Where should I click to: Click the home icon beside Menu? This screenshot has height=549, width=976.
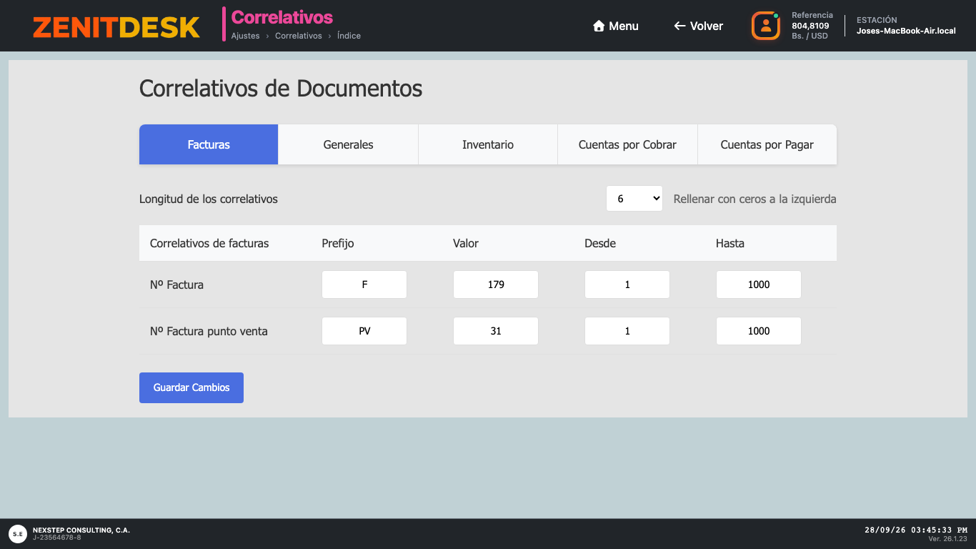pos(599,26)
